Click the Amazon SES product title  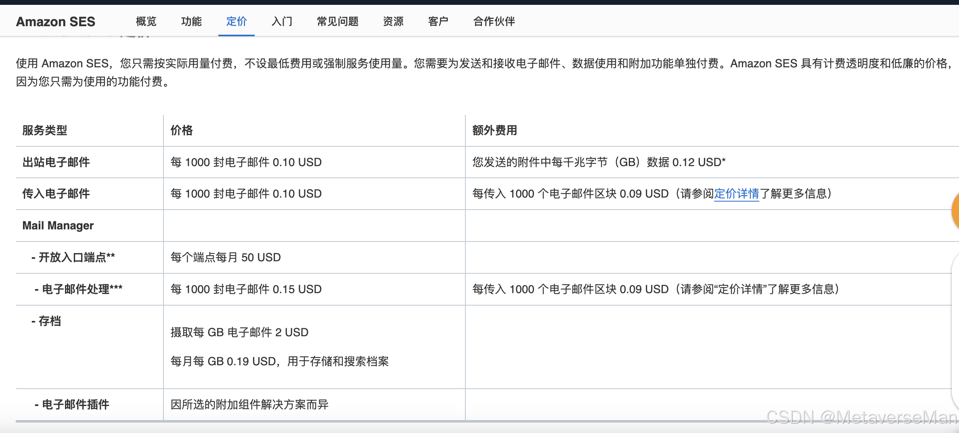(56, 21)
